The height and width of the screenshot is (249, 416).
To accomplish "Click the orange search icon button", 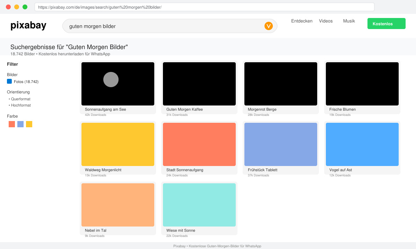I will pos(269,26).
